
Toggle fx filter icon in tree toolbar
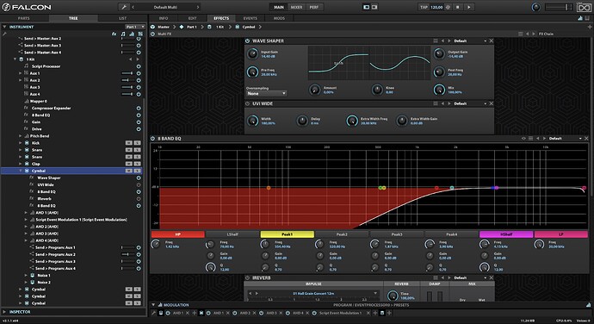[x=114, y=34]
